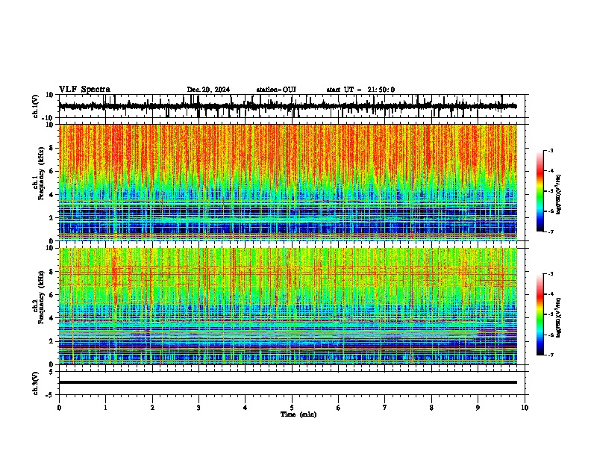The image size is (591, 457).
Task: Click the 'station=OUJ' label
Action: (x=276, y=90)
